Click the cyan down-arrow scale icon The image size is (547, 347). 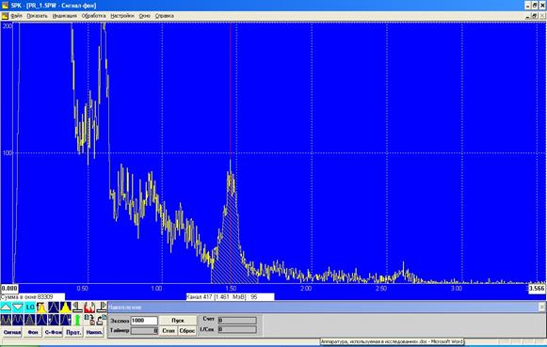tap(18, 308)
